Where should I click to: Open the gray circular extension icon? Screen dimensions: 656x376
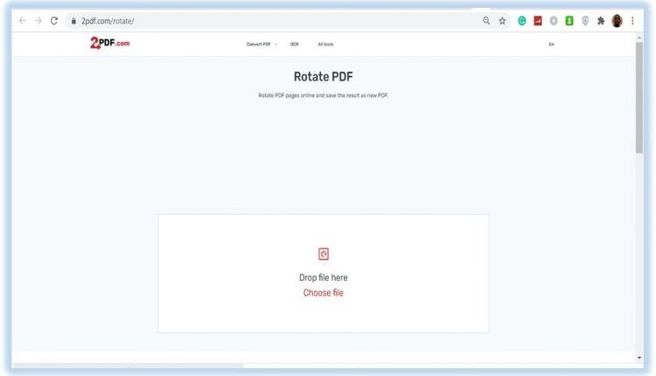554,20
